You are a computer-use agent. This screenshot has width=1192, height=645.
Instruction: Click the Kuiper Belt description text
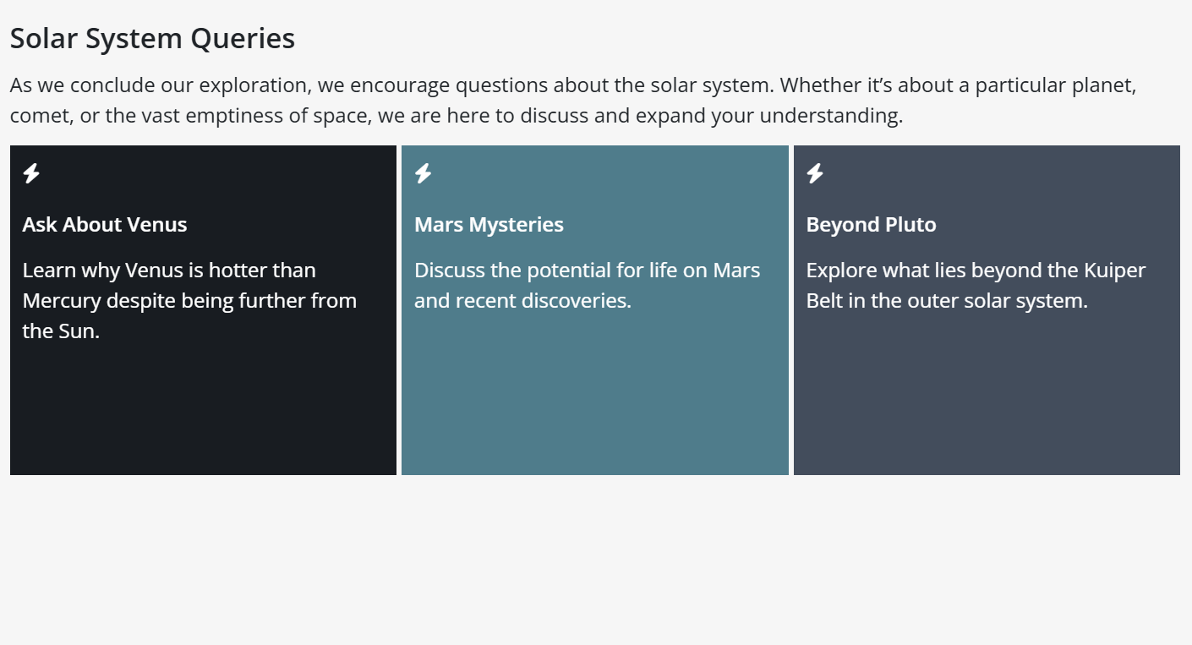976,285
